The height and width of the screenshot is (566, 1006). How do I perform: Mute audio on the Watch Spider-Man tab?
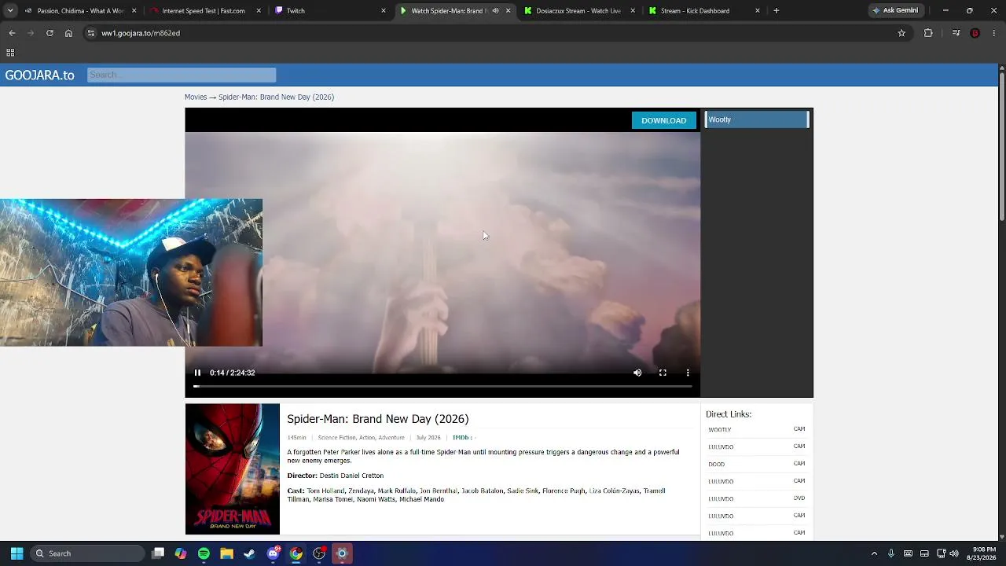[495, 11]
